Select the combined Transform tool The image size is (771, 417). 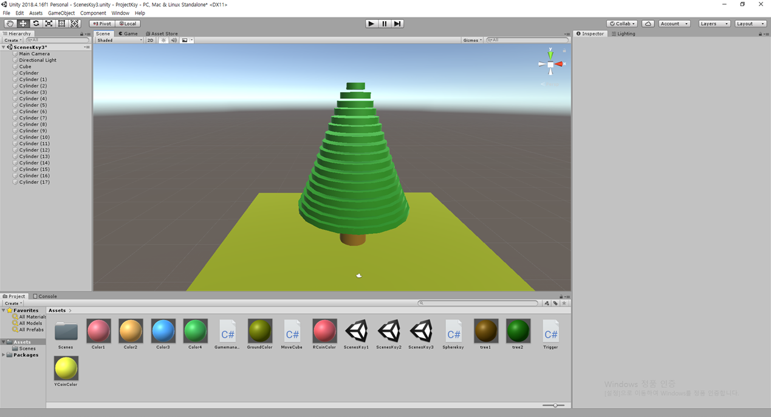click(75, 24)
